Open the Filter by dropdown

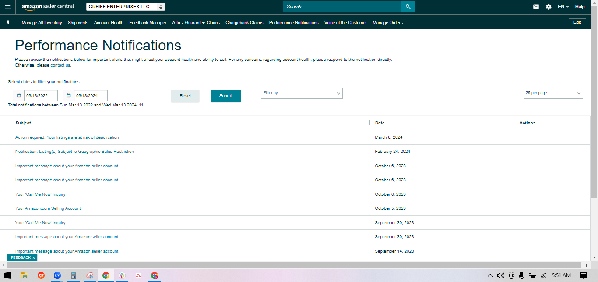pyautogui.click(x=302, y=93)
